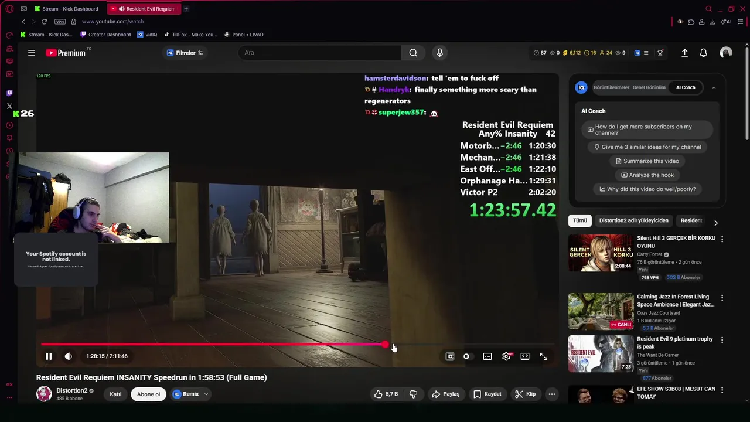
Task: Open the vidIQ Remix button
Action: pos(186,394)
